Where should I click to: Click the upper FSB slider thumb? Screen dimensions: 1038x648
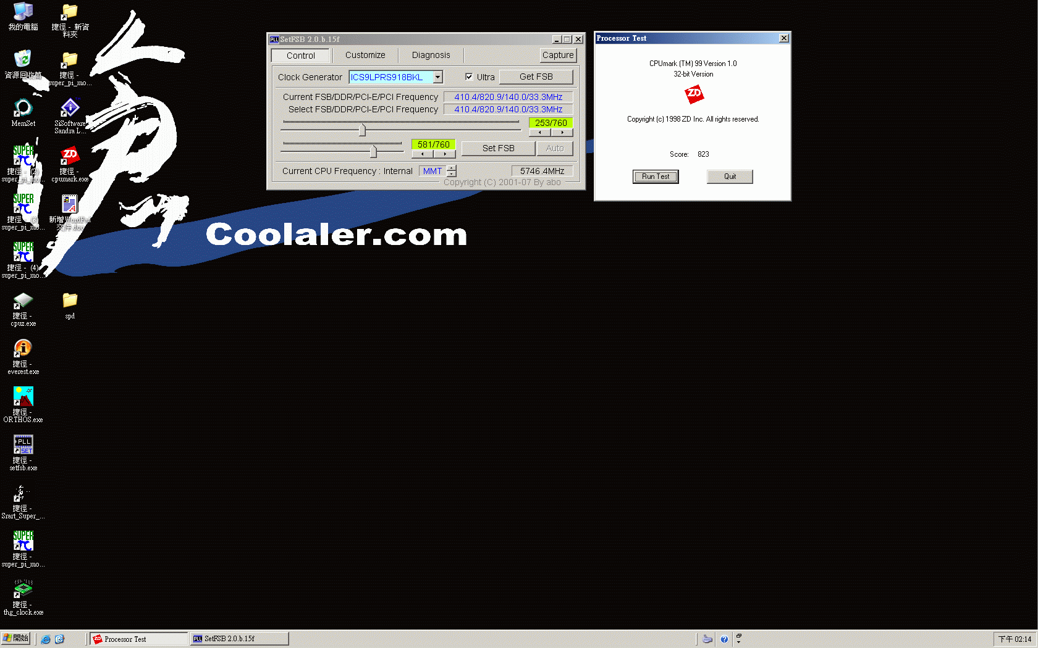coord(362,130)
